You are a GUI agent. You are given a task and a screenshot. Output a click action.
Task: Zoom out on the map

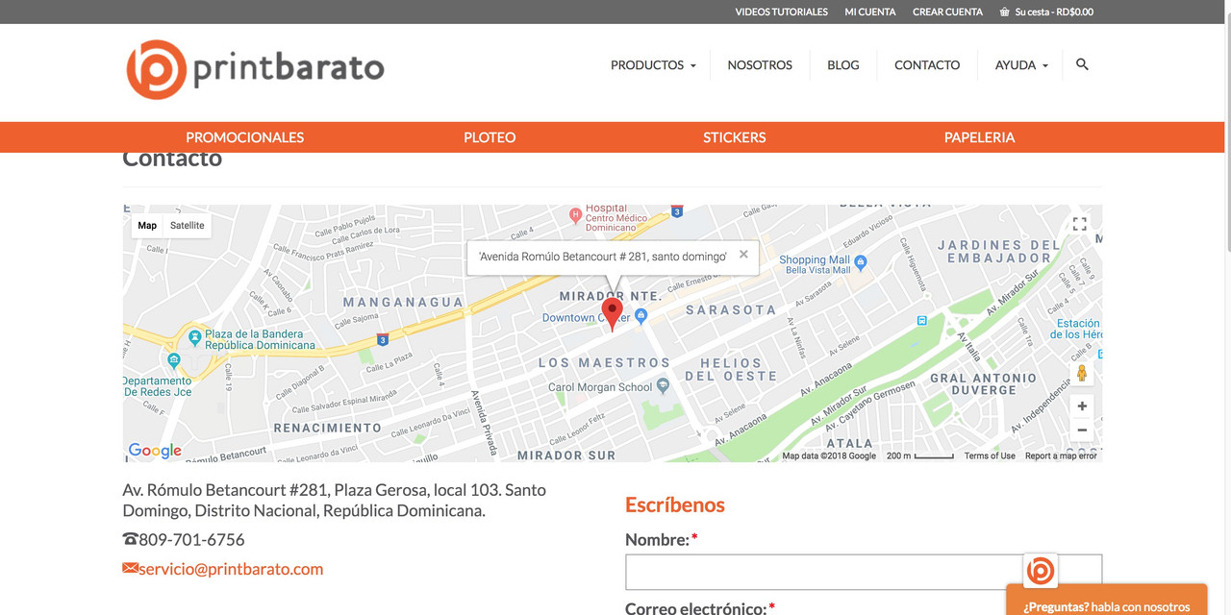1082,430
